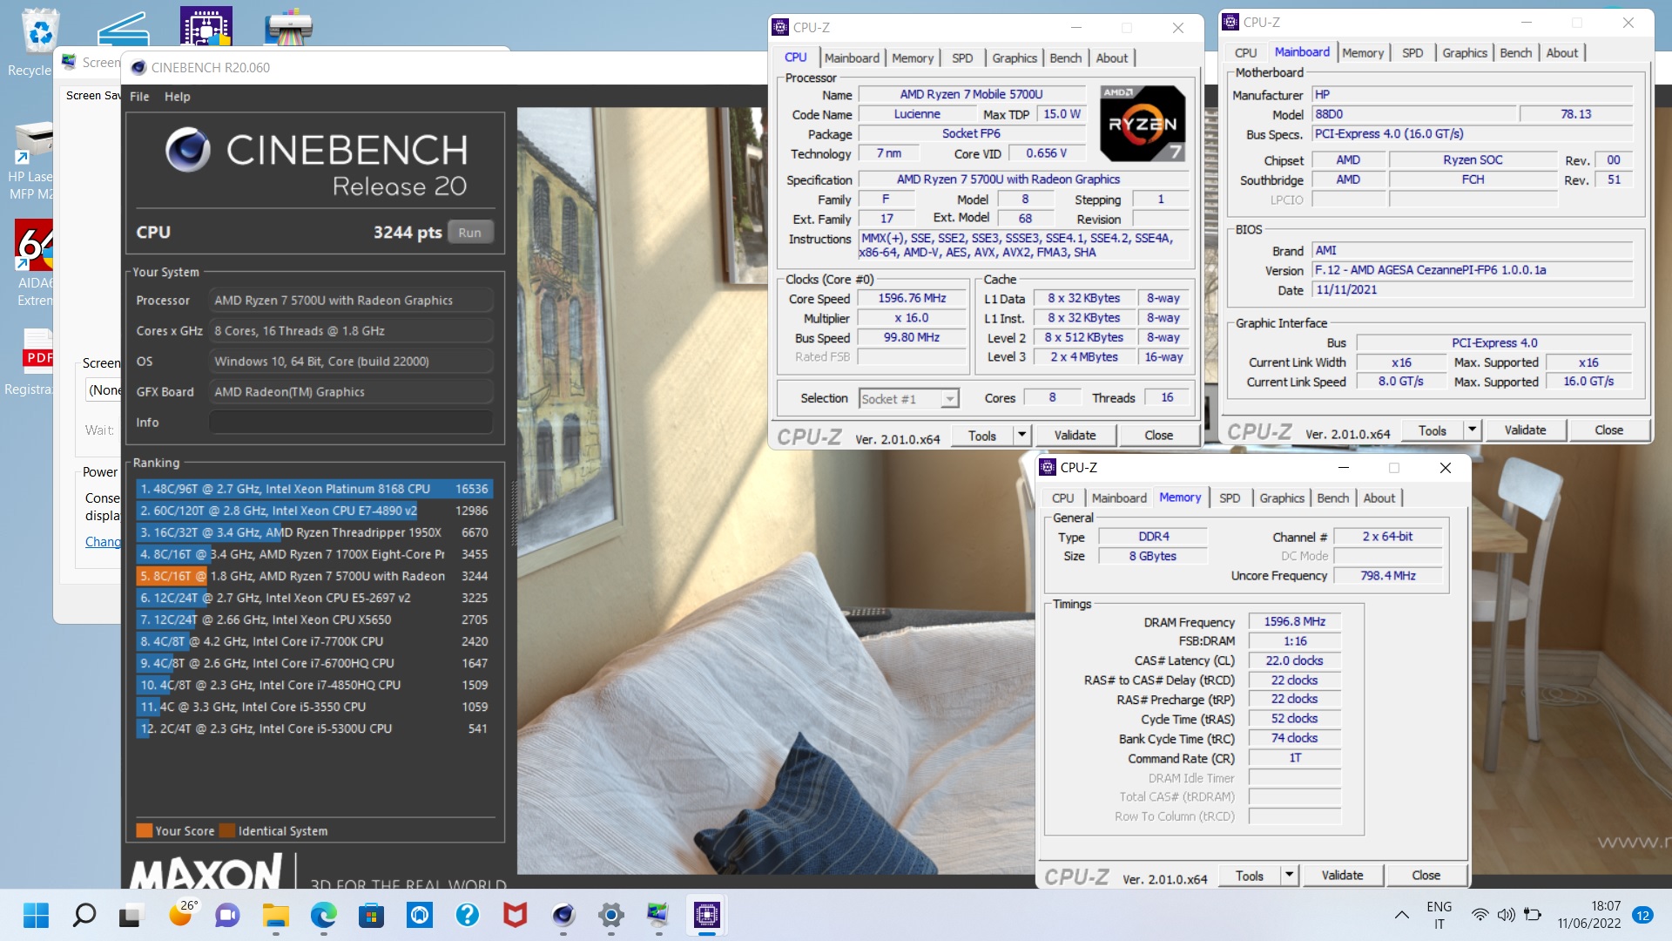Open Teams Chat from the taskbar

pos(227,915)
